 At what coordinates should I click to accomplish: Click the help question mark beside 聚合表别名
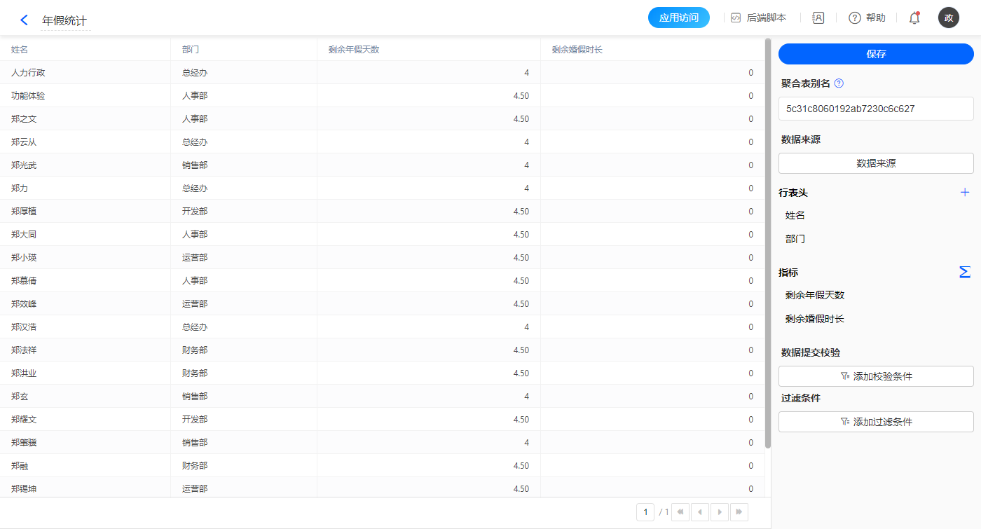[x=839, y=83]
